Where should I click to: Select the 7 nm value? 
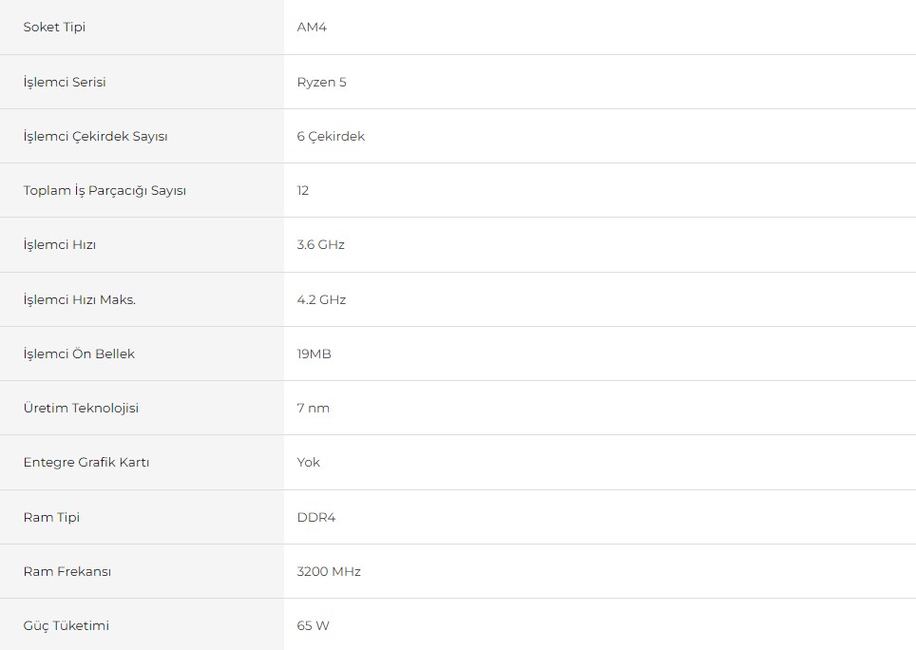[x=314, y=409]
